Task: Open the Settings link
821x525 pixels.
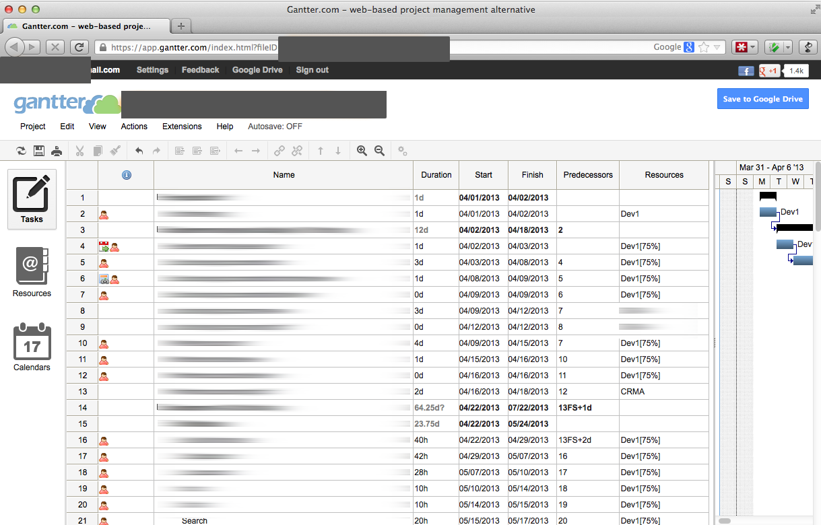Action: click(x=152, y=70)
